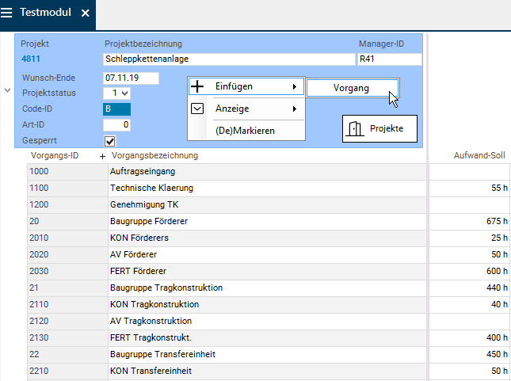Click the 675 h Aufwand-Soll value
This screenshot has width=511, height=381.
469,221
